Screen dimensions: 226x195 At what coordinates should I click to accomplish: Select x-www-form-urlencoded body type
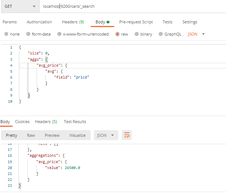pos(83,34)
